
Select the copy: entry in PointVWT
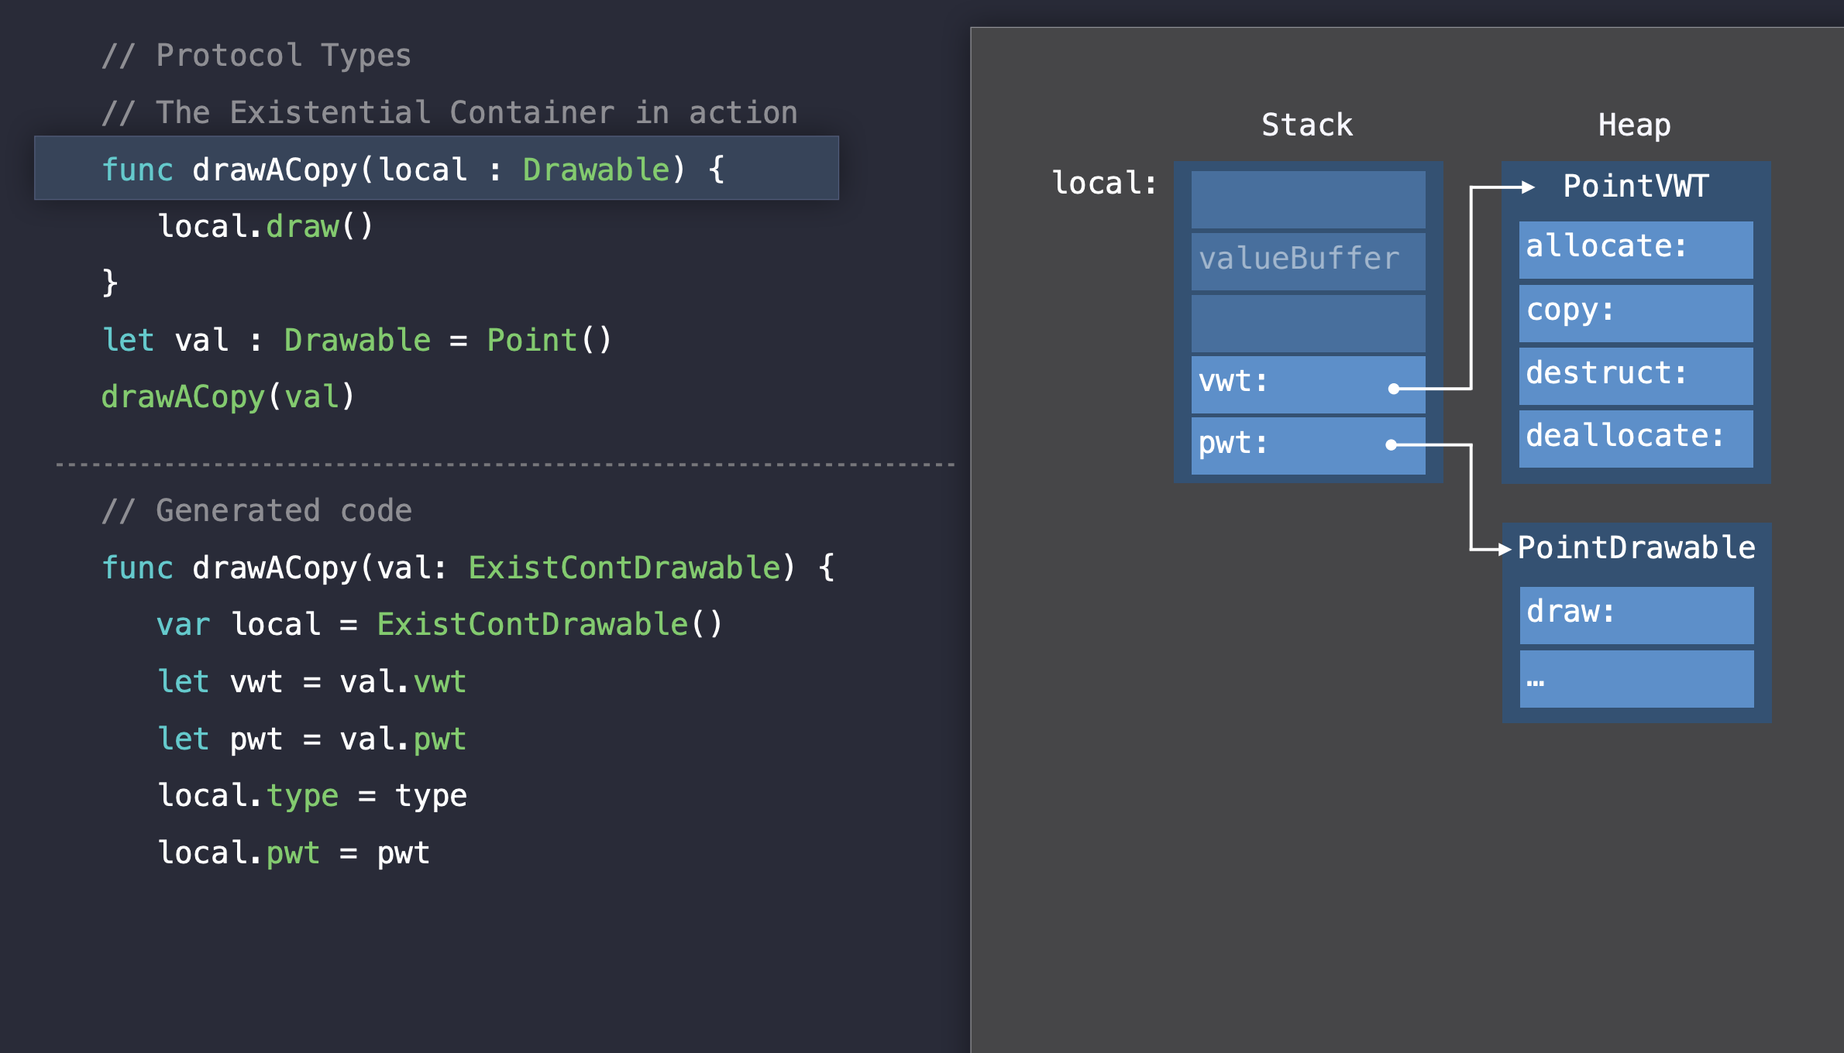pos(1635,312)
